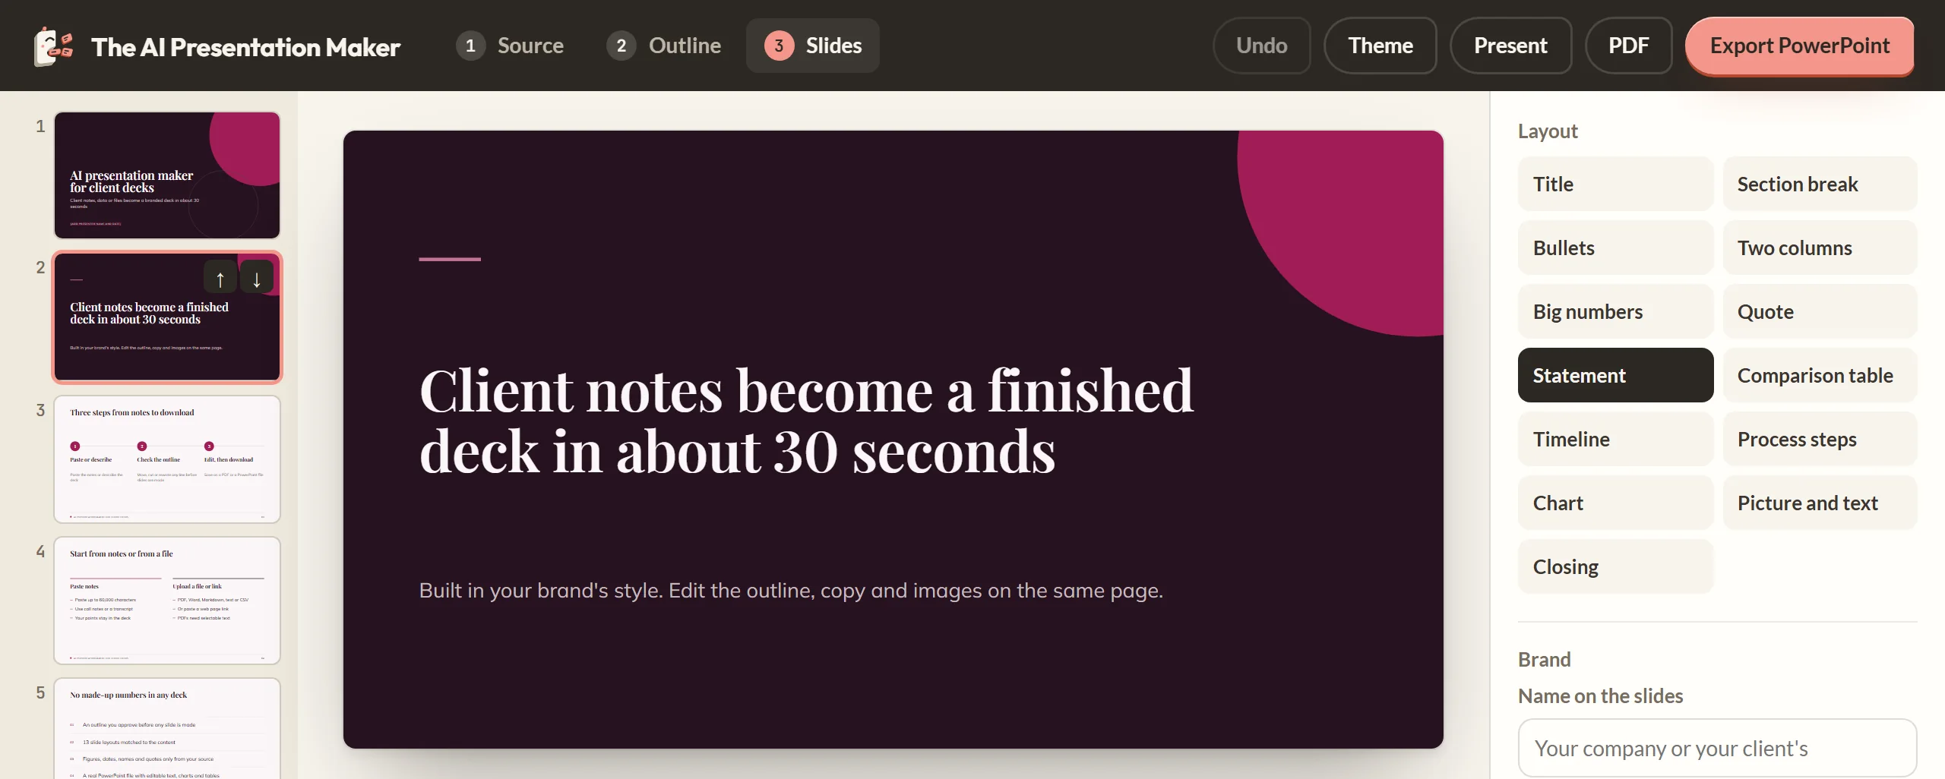Edit the main slide headline text
This screenshot has width=1945, height=779.
point(806,421)
